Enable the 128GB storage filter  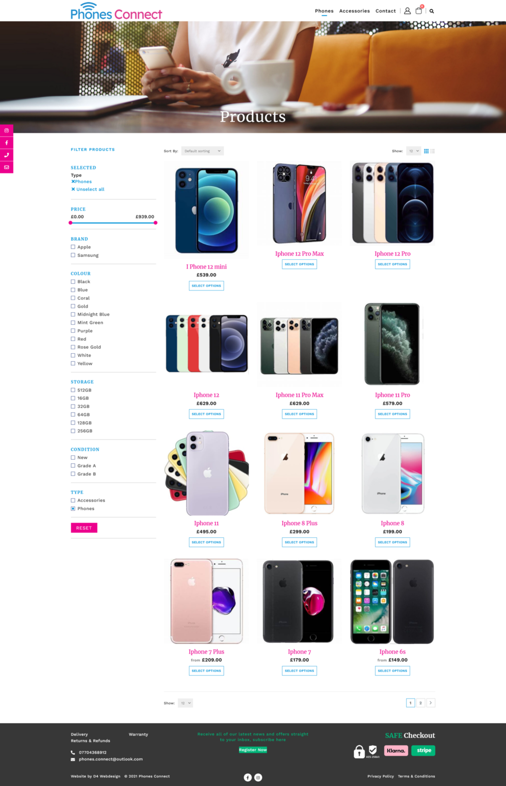73,423
